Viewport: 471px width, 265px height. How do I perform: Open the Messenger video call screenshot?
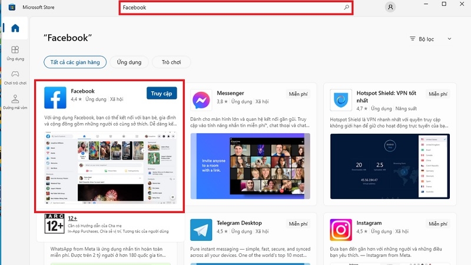click(250, 166)
